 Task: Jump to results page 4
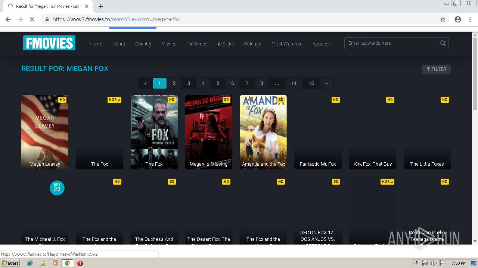pos(203,83)
